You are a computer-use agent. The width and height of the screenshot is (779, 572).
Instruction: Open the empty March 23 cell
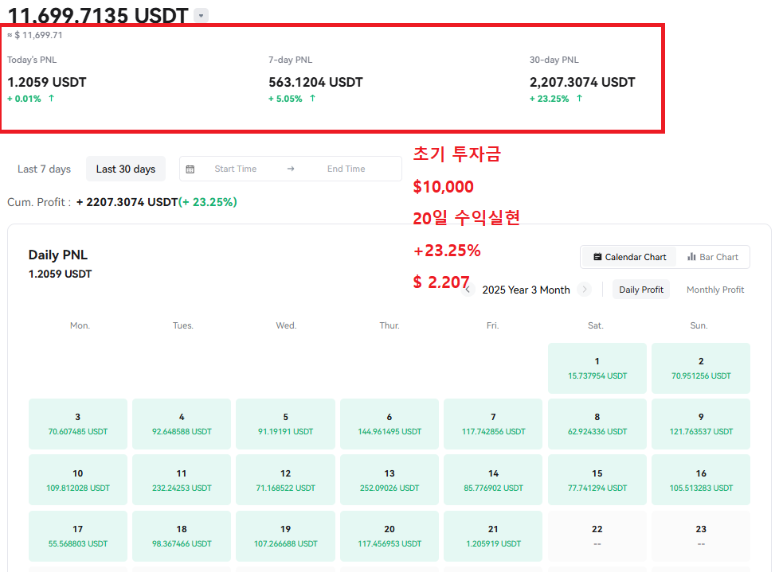click(x=701, y=536)
